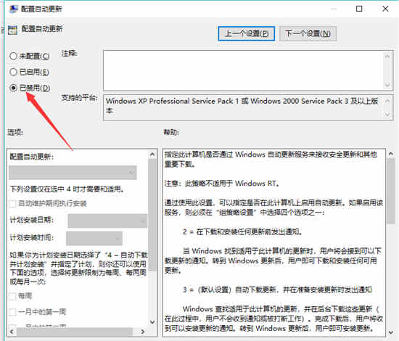
Task: Select the 已启用(E) radio button
Action: (13, 72)
